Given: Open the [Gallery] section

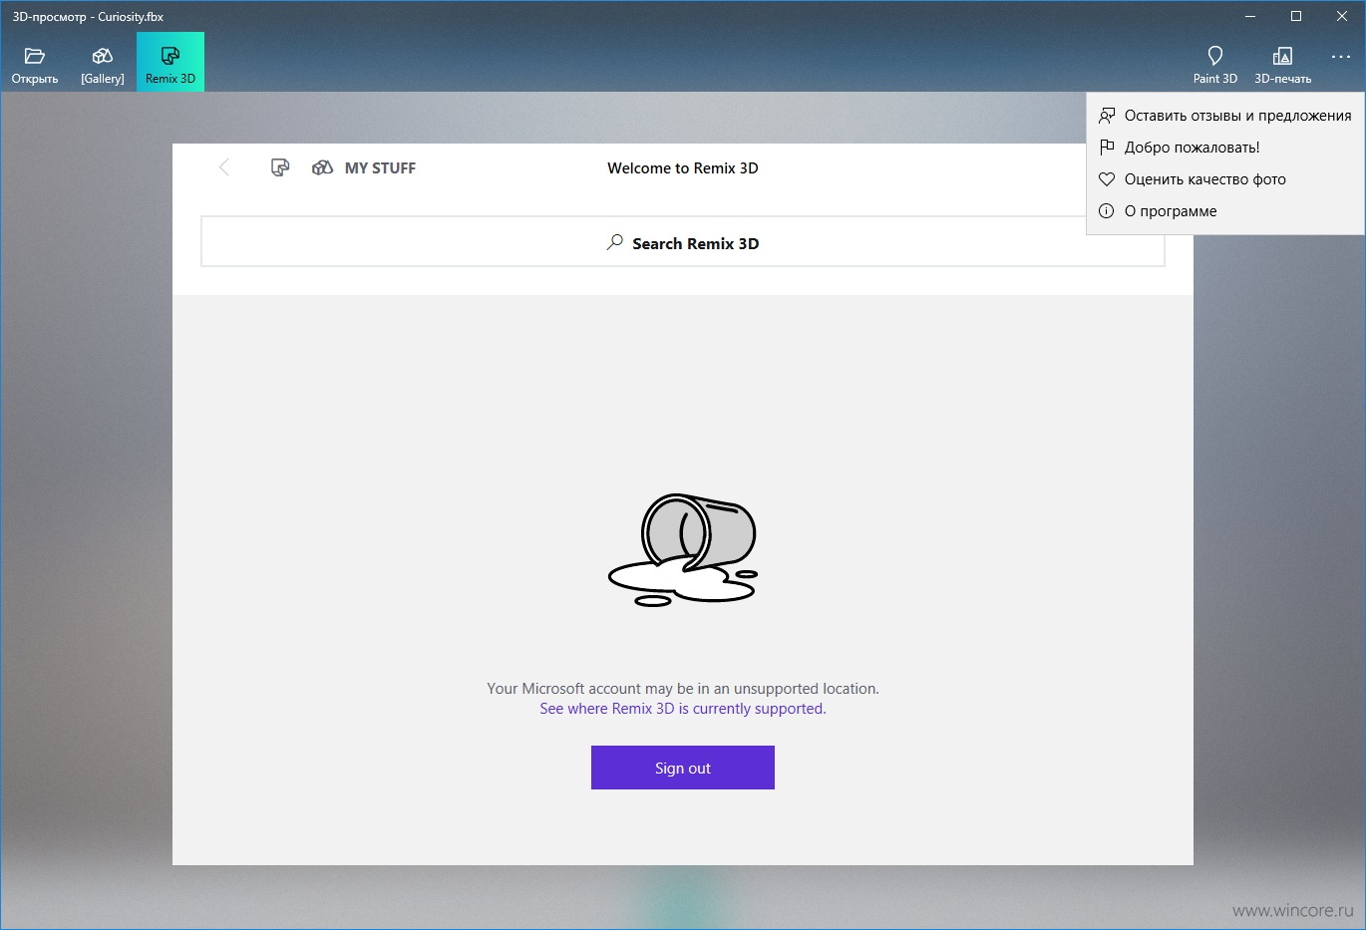Looking at the screenshot, I should coord(103,63).
